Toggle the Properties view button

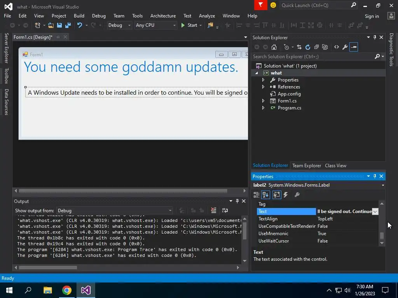coord(277,195)
